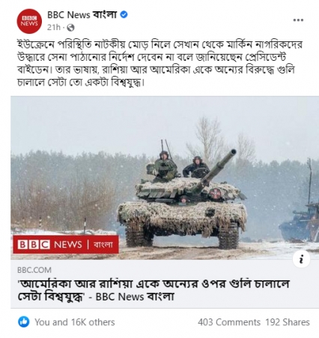
Task: Click the Bengali post caption text
Action: [x=159, y=63]
